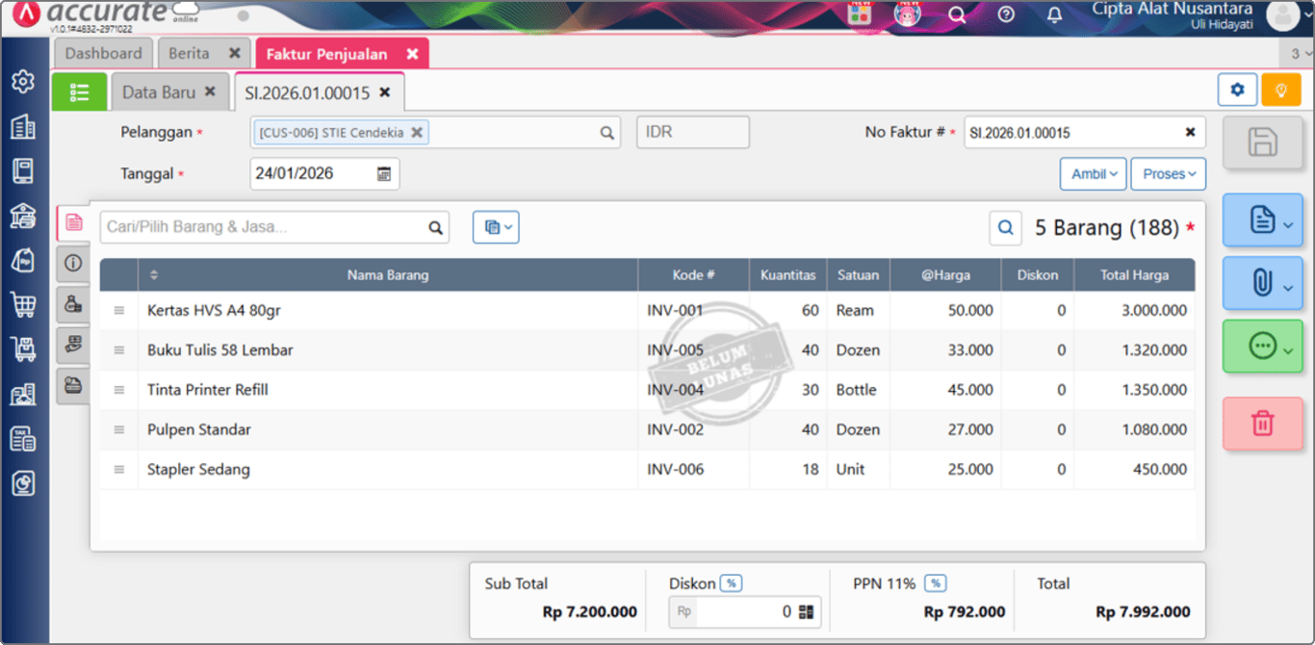Open the help question mark icon

pos(1006,14)
